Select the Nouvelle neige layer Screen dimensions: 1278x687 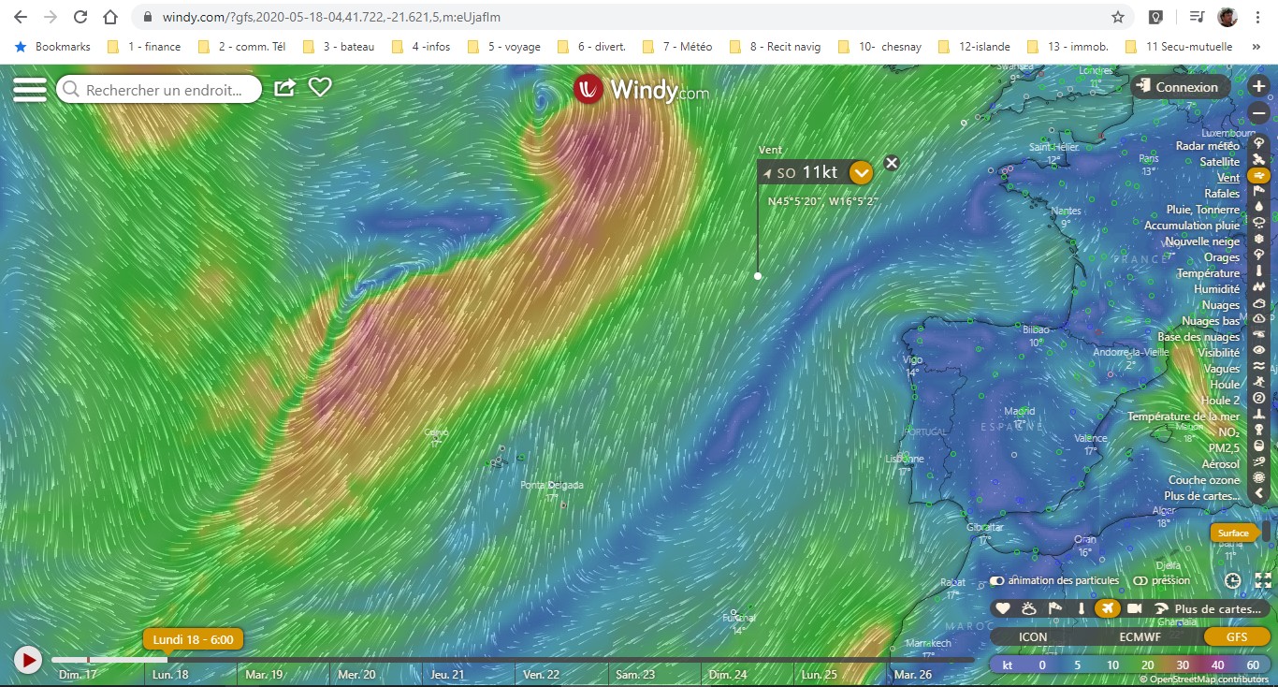pos(1202,241)
